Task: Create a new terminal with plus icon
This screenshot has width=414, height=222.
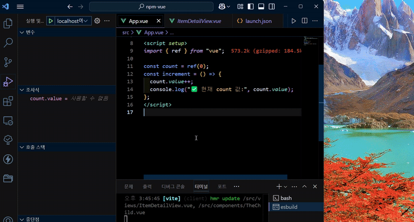Action: [x=279, y=187]
